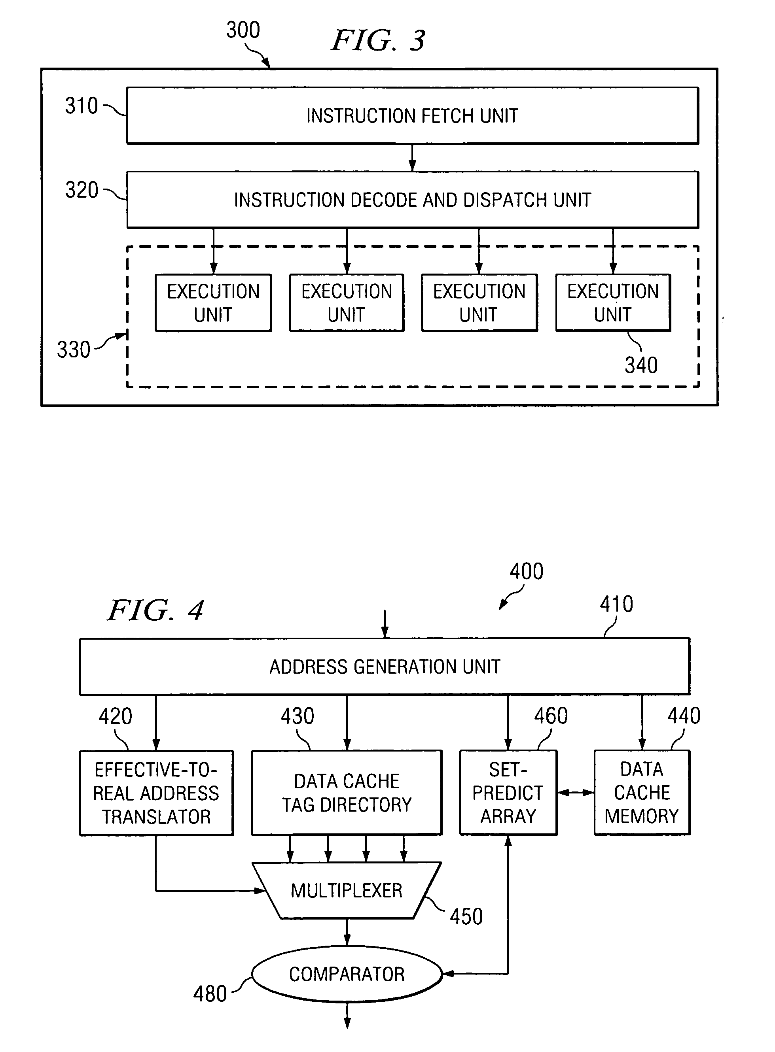
Task: Toggle visibility of fourth Execution Unit block
Action: click(x=629, y=292)
